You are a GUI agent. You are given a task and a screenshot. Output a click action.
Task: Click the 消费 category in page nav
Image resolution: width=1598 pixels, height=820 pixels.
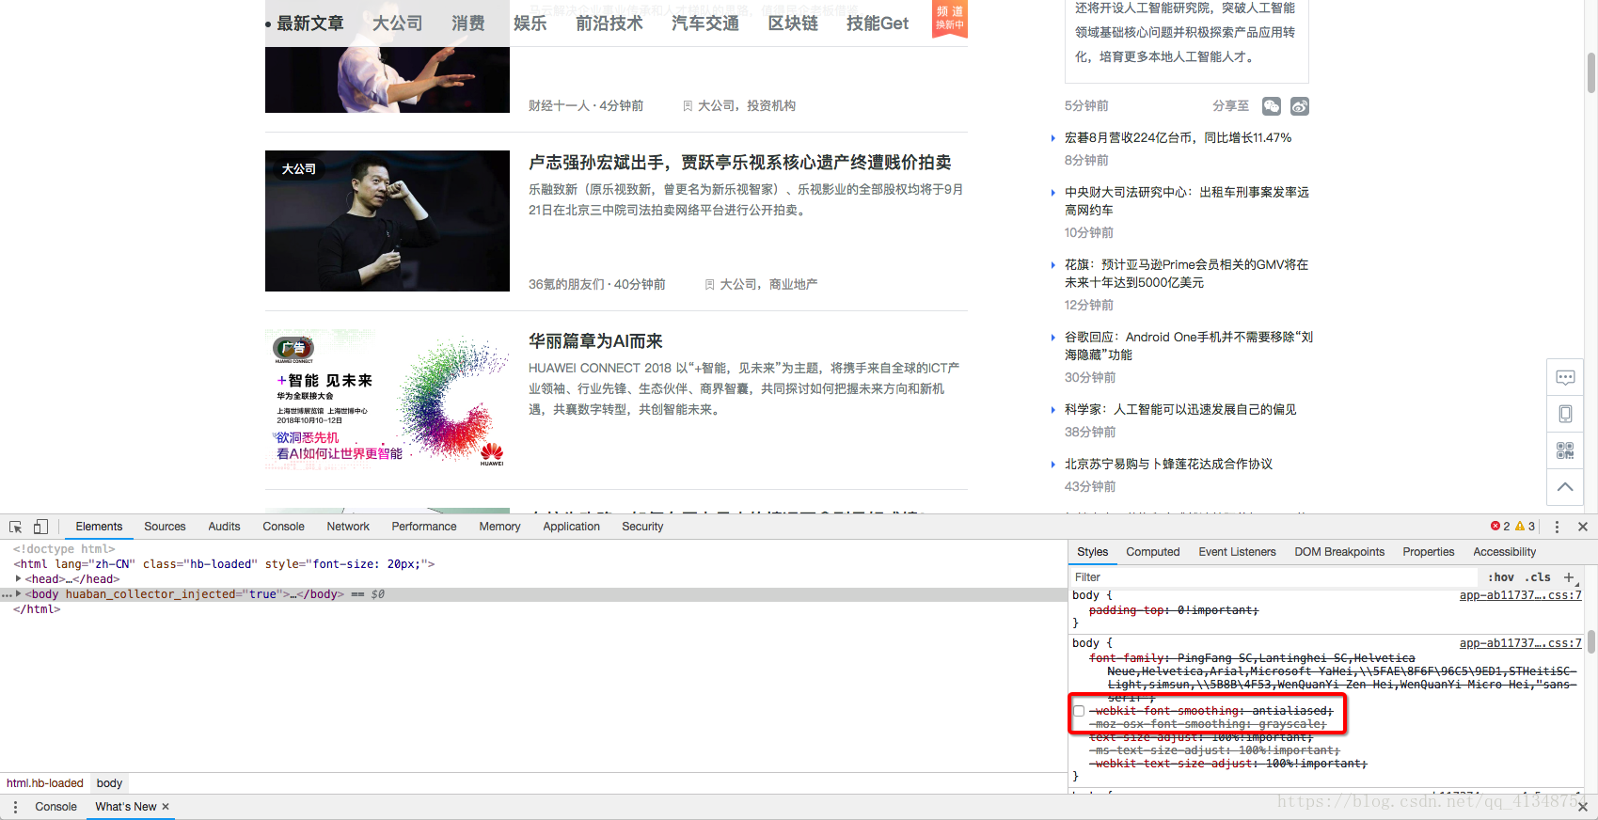point(467,24)
